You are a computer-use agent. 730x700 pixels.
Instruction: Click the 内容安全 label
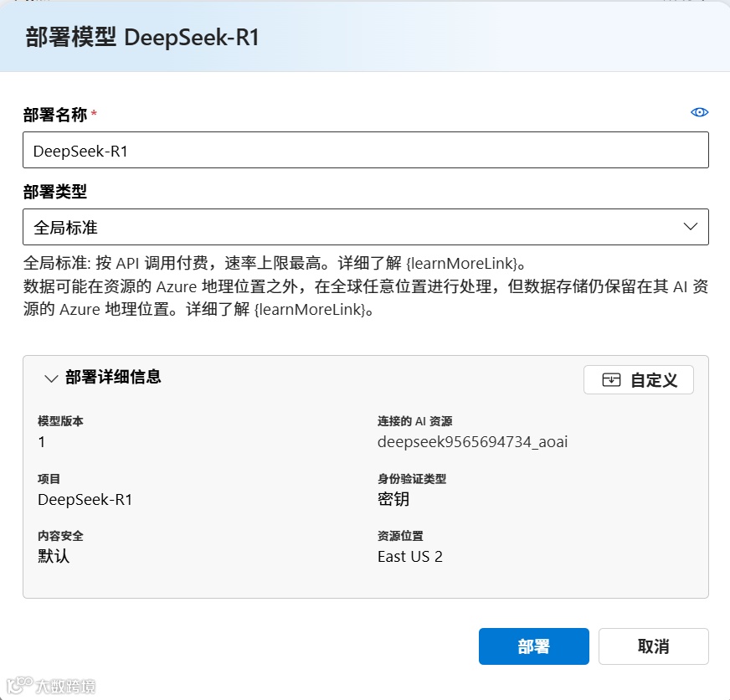click(60, 536)
